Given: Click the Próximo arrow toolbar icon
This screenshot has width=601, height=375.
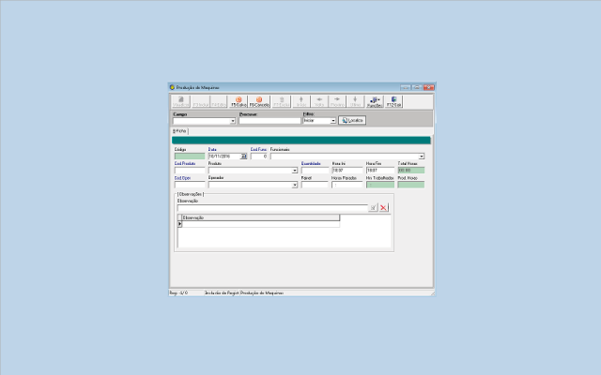Looking at the screenshot, I should click(x=337, y=101).
